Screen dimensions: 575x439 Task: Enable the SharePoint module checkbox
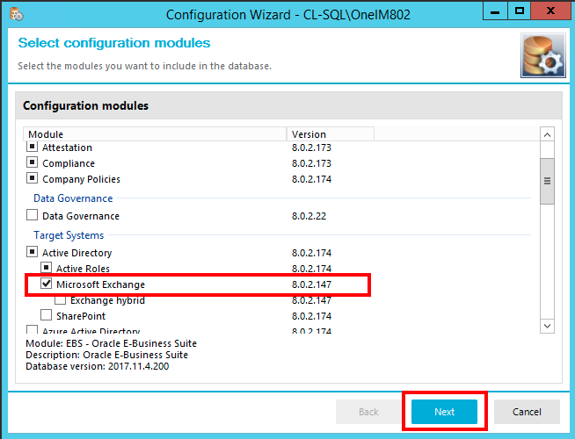(x=47, y=315)
